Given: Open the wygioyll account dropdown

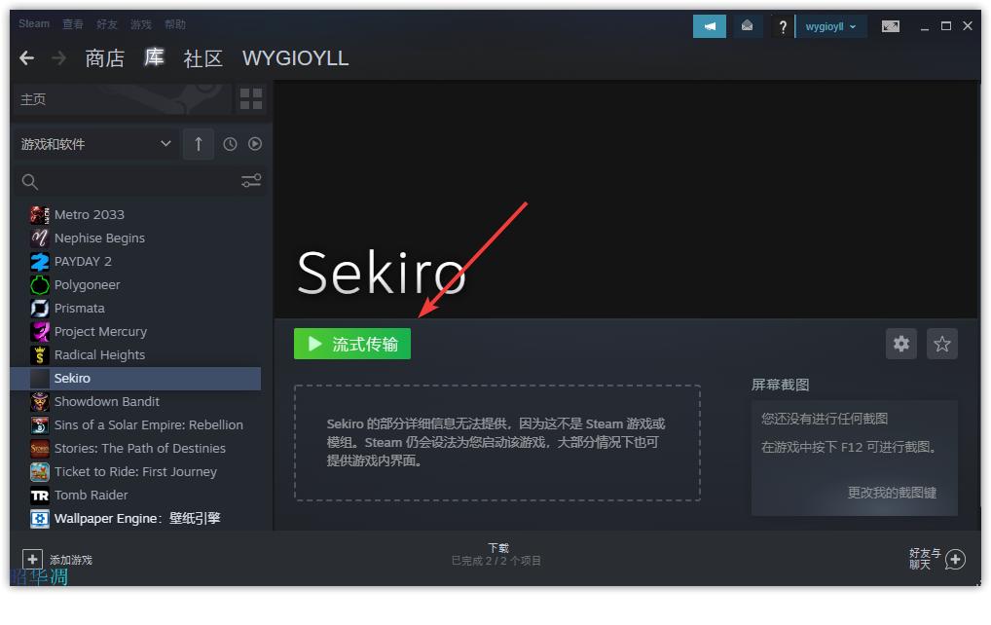Looking at the screenshot, I should (x=830, y=26).
